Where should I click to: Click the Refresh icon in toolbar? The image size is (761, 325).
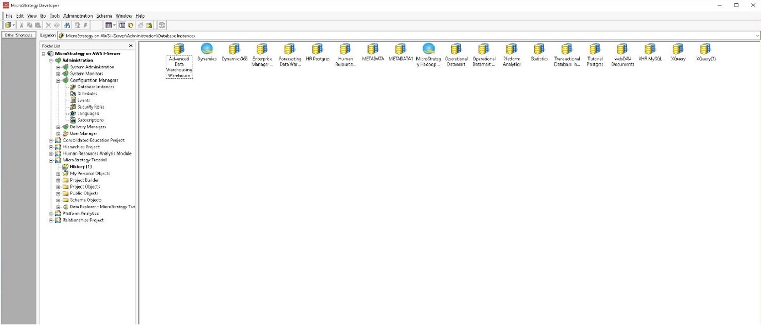tap(162, 25)
